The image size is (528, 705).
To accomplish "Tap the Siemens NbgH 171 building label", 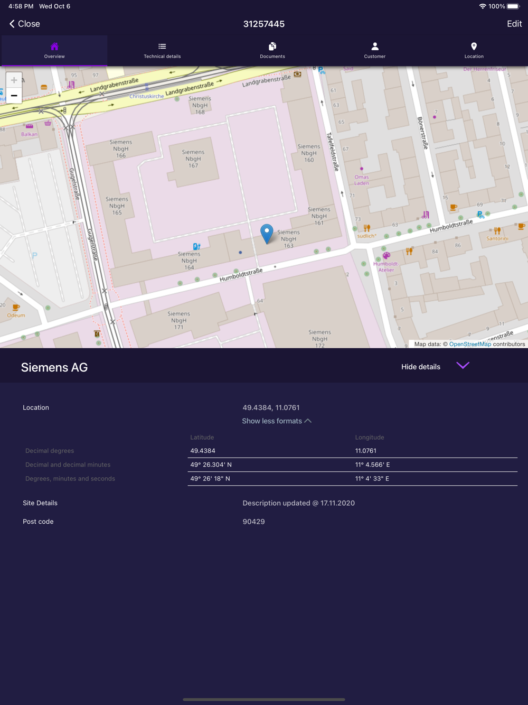I will click(x=179, y=320).
